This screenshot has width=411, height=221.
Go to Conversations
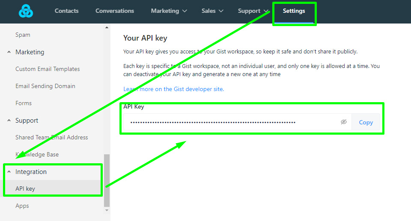tap(115, 11)
